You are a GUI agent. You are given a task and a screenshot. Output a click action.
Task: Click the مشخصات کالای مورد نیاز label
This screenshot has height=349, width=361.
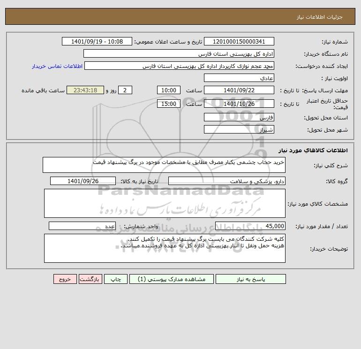[318, 204]
